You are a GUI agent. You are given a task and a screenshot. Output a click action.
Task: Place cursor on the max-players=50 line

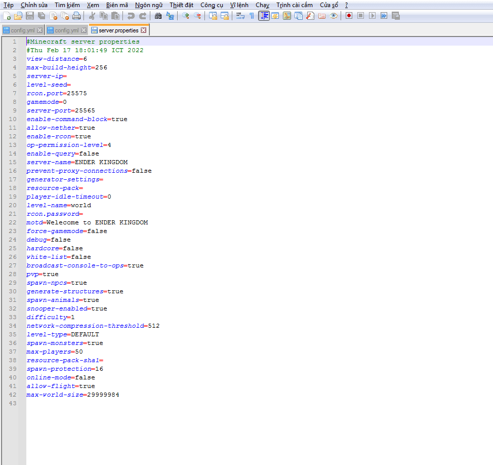55,352
